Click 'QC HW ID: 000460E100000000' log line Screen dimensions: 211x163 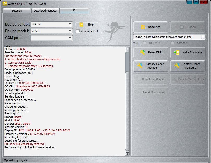point(24,83)
